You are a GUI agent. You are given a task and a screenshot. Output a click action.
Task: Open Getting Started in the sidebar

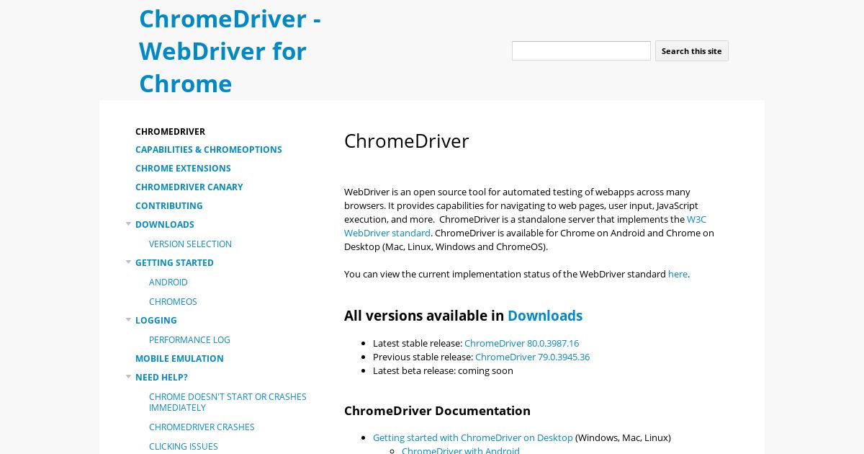click(174, 263)
